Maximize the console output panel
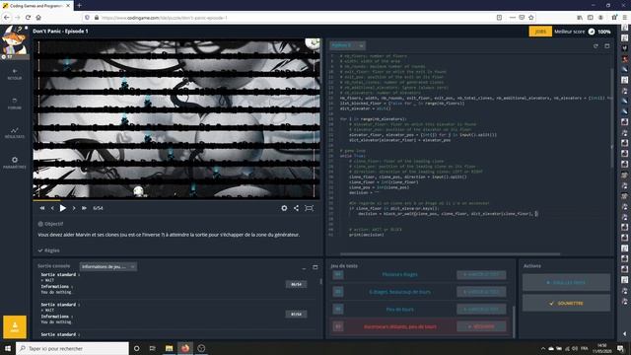The width and height of the screenshot is (631, 355). (x=315, y=267)
